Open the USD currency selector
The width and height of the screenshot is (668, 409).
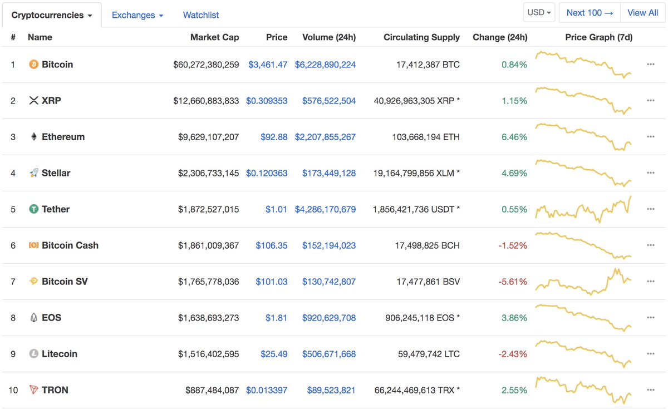click(539, 12)
